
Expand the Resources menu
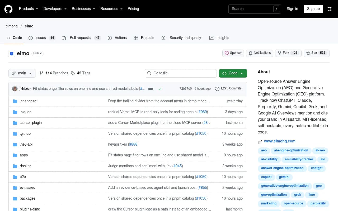[111, 9]
